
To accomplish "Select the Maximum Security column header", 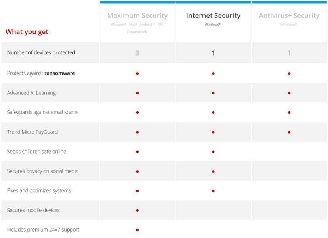I will pos(137,16).
